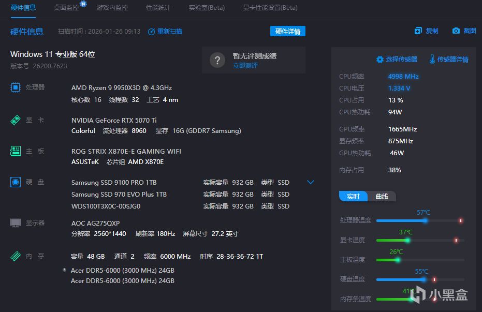Click the 处理器 CPU chip icon

coord(16,87)
